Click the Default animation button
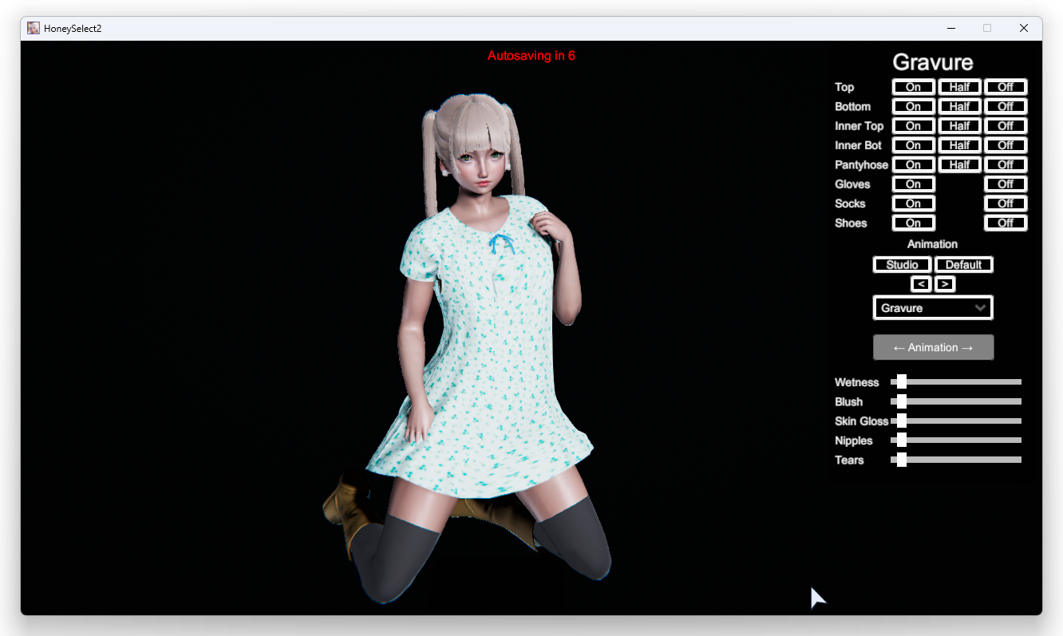 963,265
